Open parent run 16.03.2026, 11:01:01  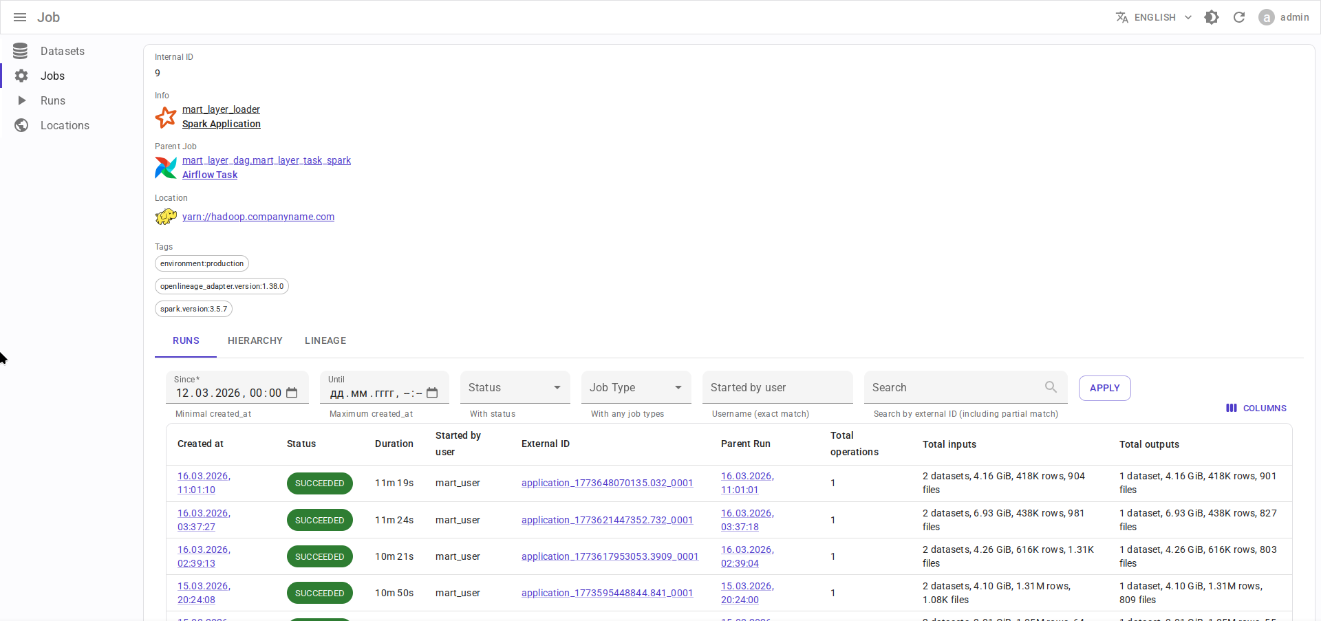coord(747,483)
